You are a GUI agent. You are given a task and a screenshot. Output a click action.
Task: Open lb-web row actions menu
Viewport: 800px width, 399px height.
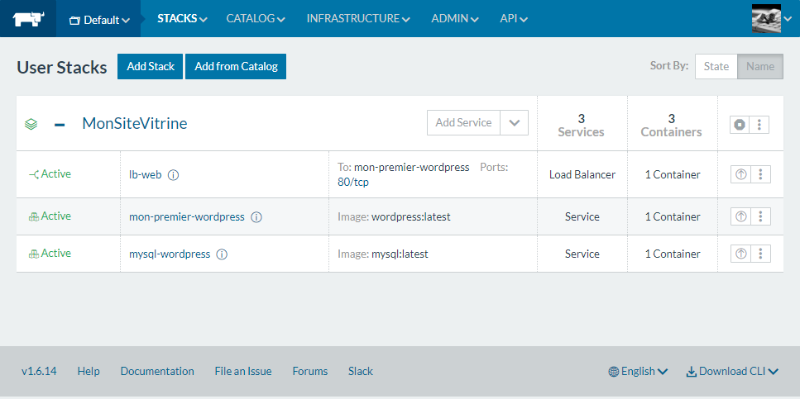coord(760,174)
